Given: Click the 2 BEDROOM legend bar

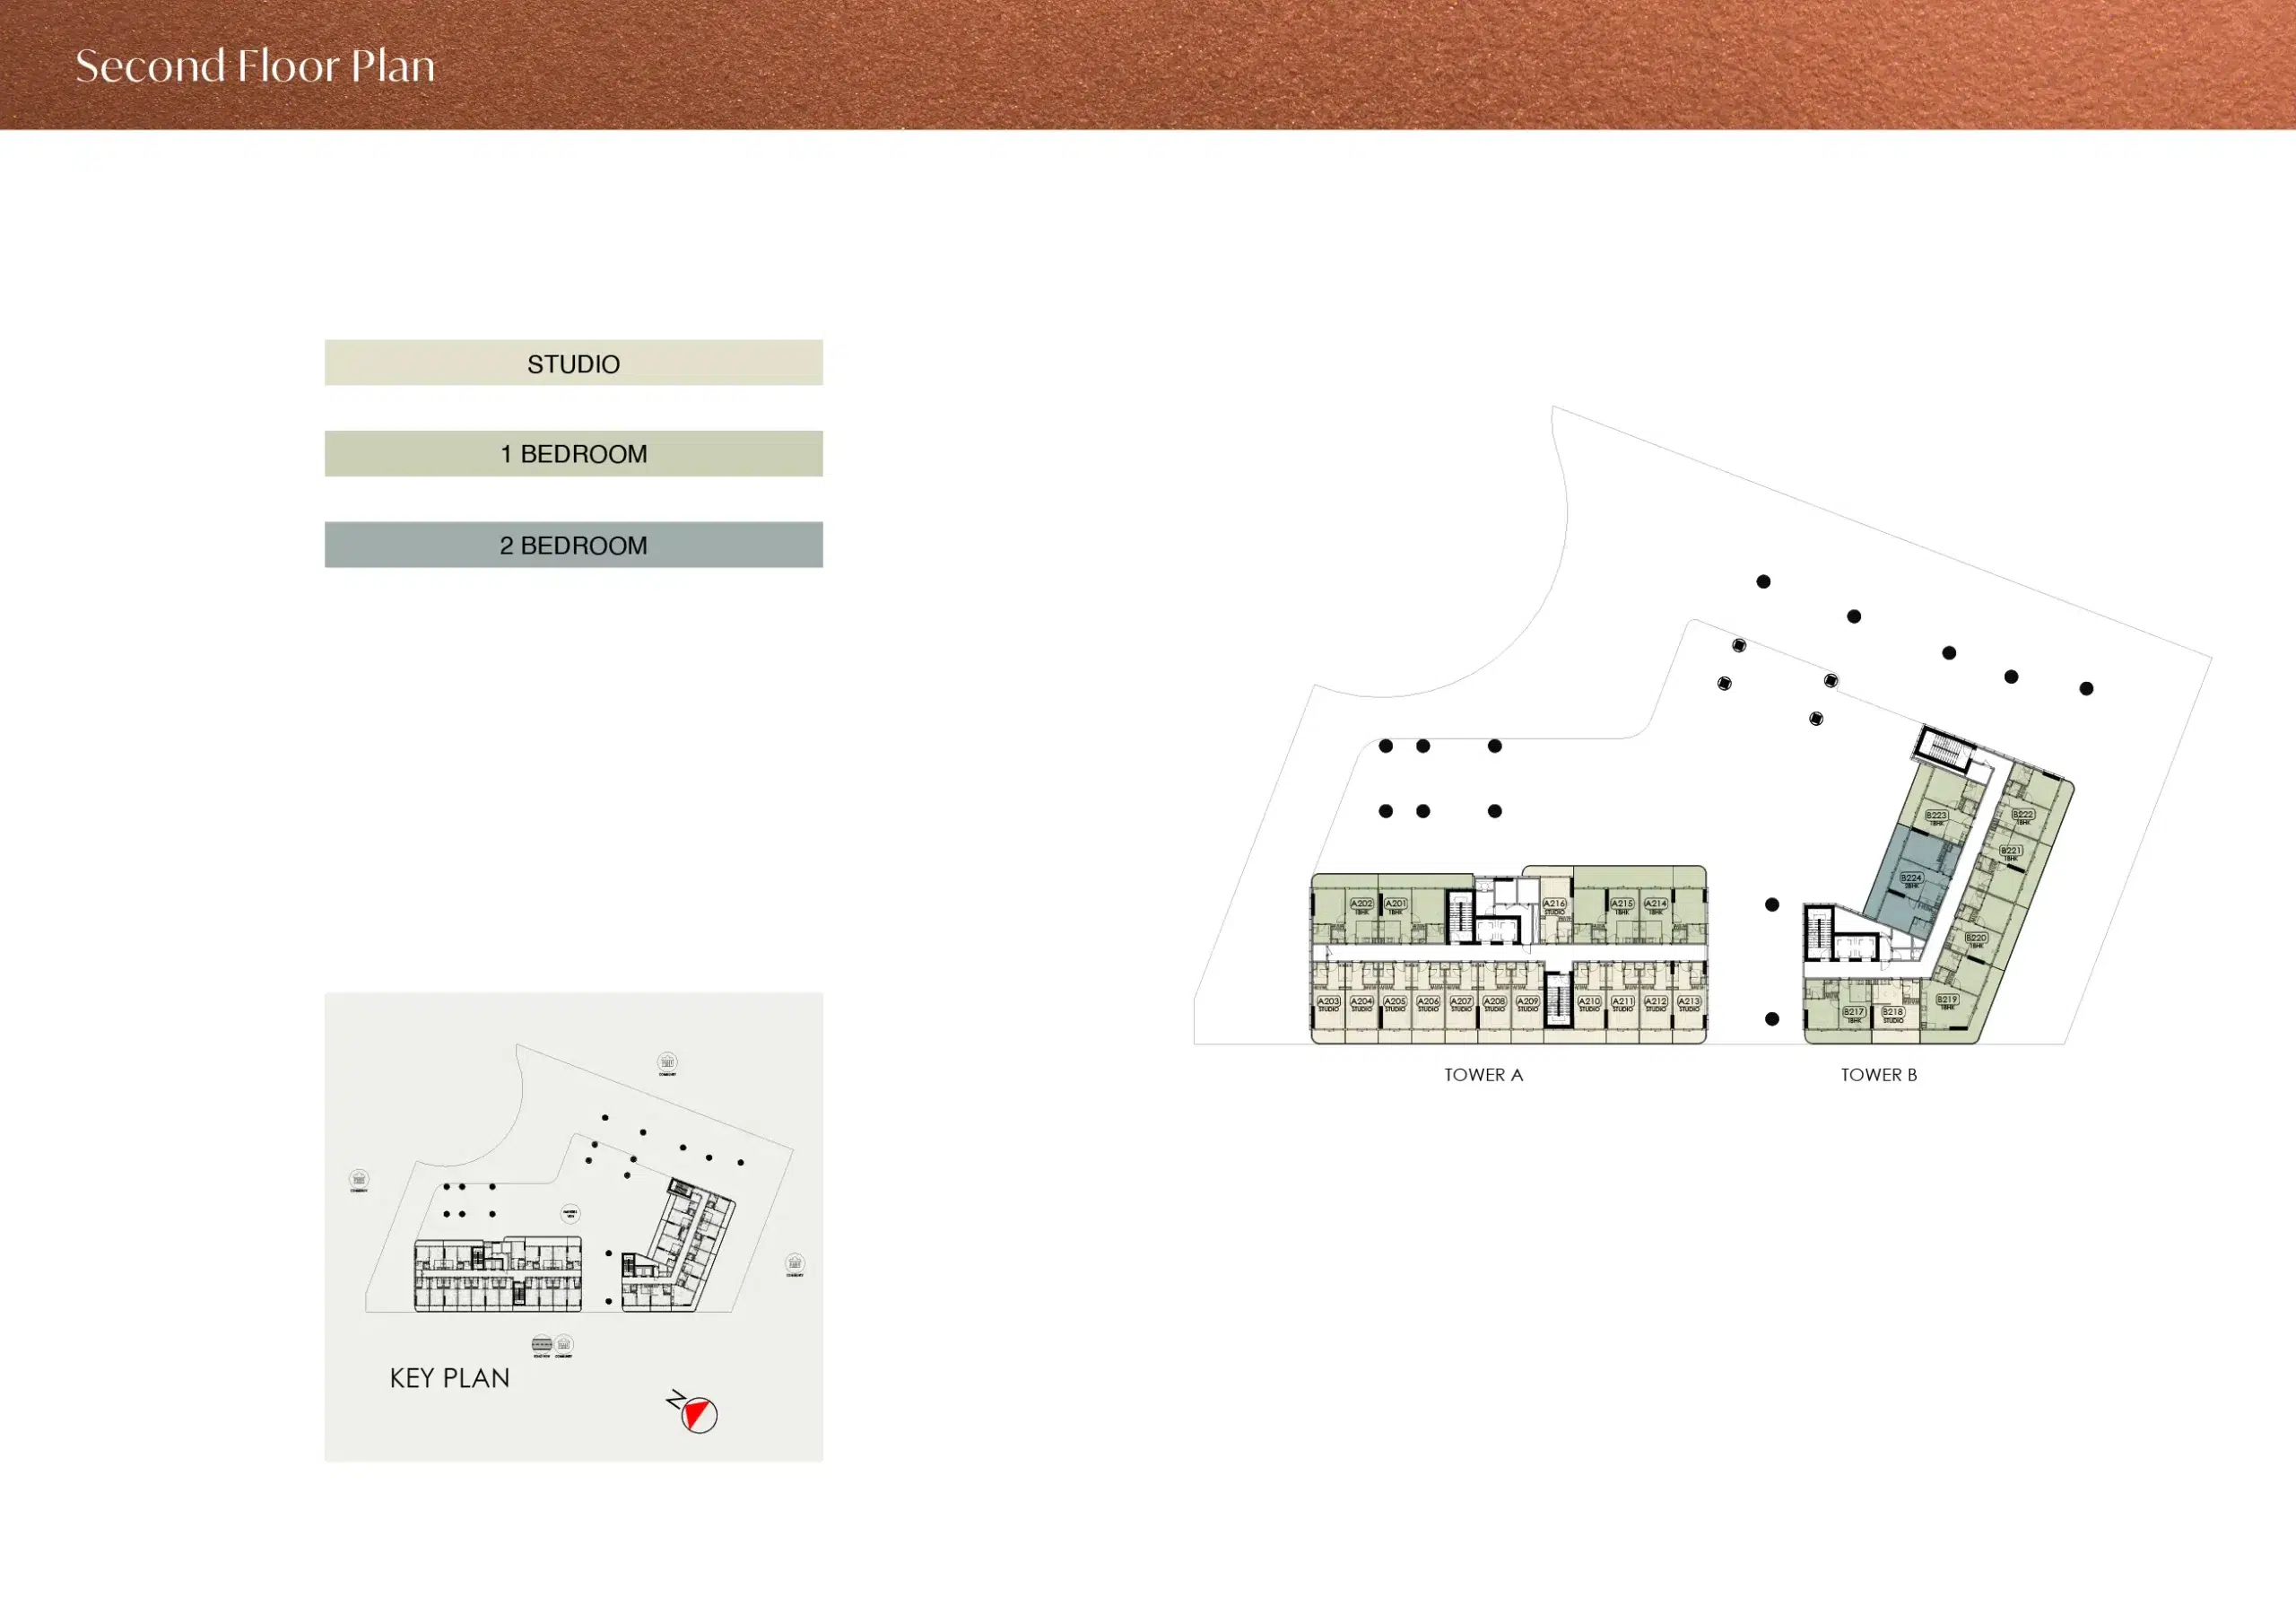Looking at the screenshot, I should click(573, 546).
